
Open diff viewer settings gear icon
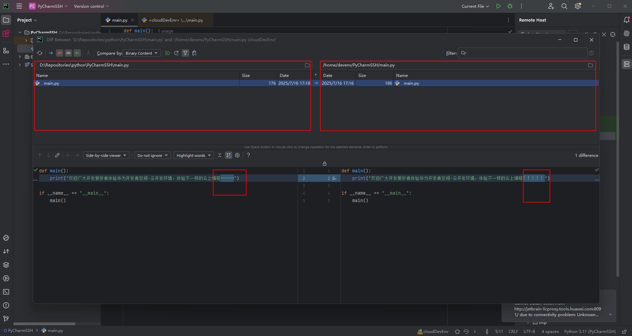[237, 155]
